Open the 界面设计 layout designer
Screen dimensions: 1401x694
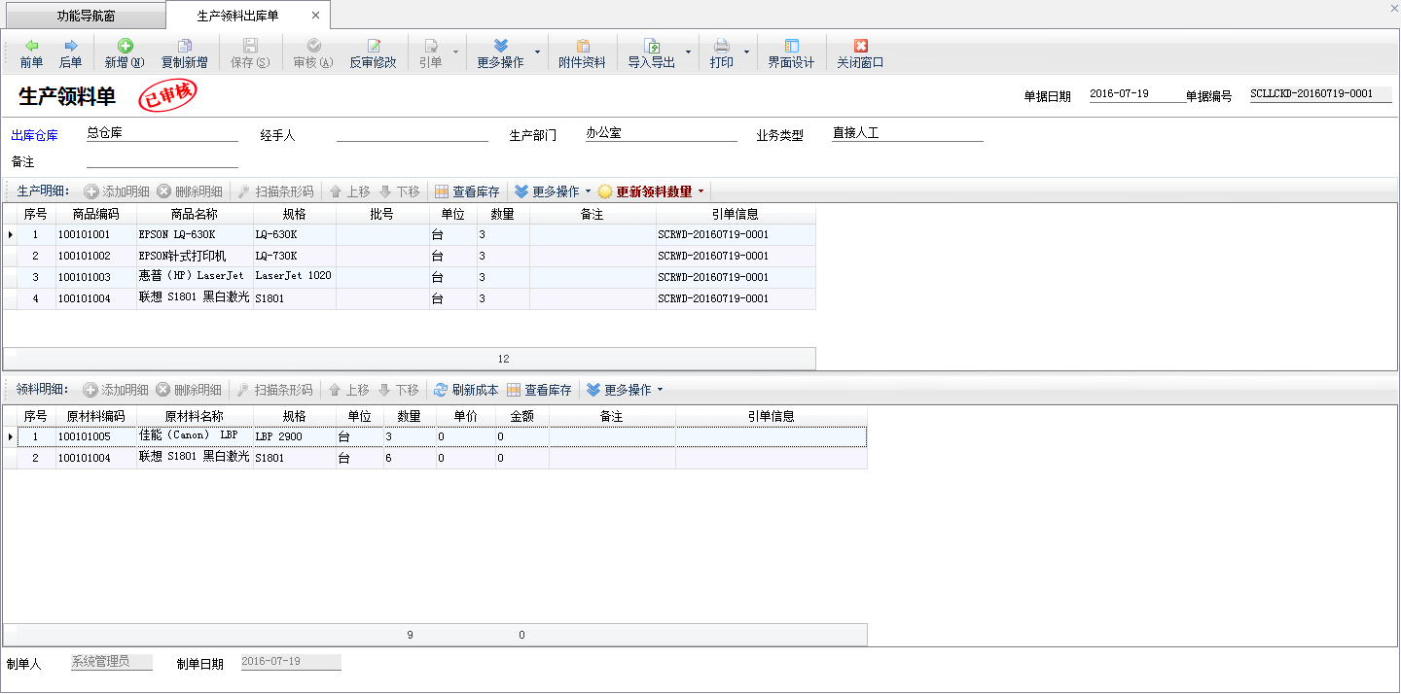[x=790, y=53]
